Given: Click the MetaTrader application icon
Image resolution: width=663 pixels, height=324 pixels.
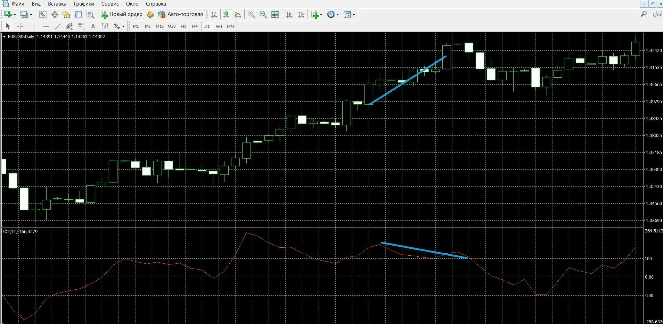Looking at the screenshot, I should click(5, 3).
